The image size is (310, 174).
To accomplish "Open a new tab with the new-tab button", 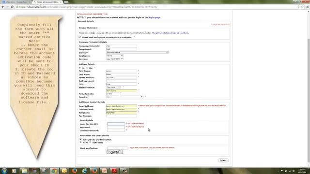I will pyautogui.click(x=66, y=2).
